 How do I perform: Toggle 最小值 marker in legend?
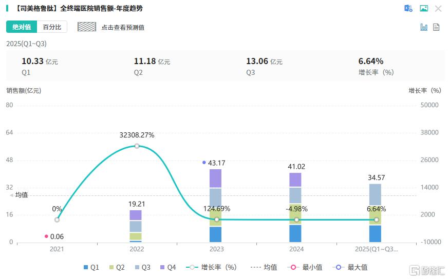tap(305, 267)
